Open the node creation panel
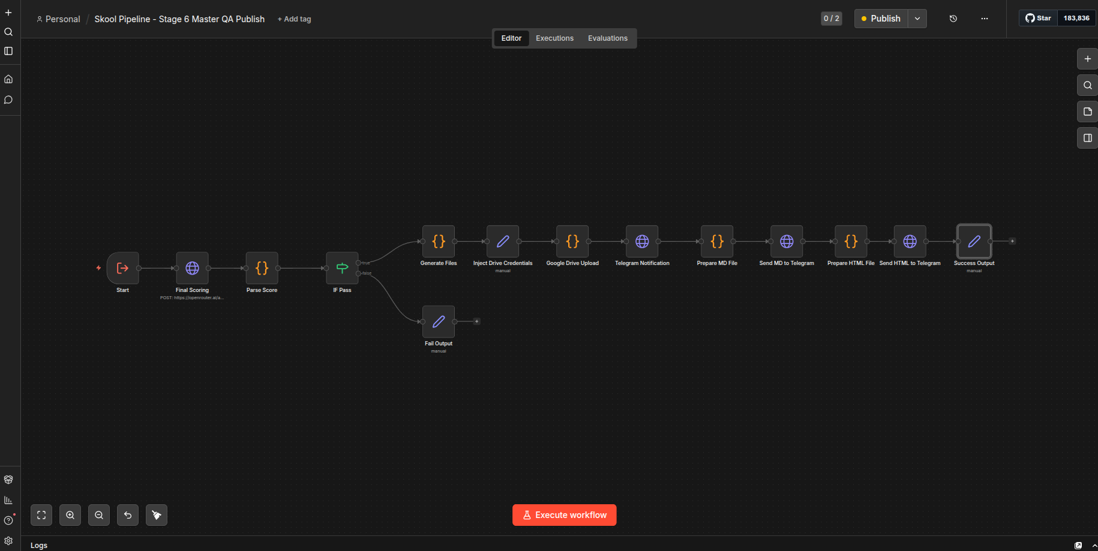1098x551 pixels. coord(1087,59)
